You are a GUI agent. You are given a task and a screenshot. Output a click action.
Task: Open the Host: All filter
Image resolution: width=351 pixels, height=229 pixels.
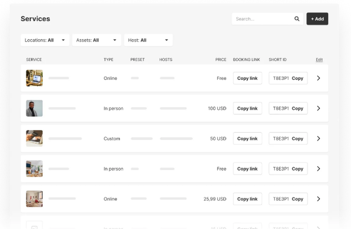click(x=148, y=40)
